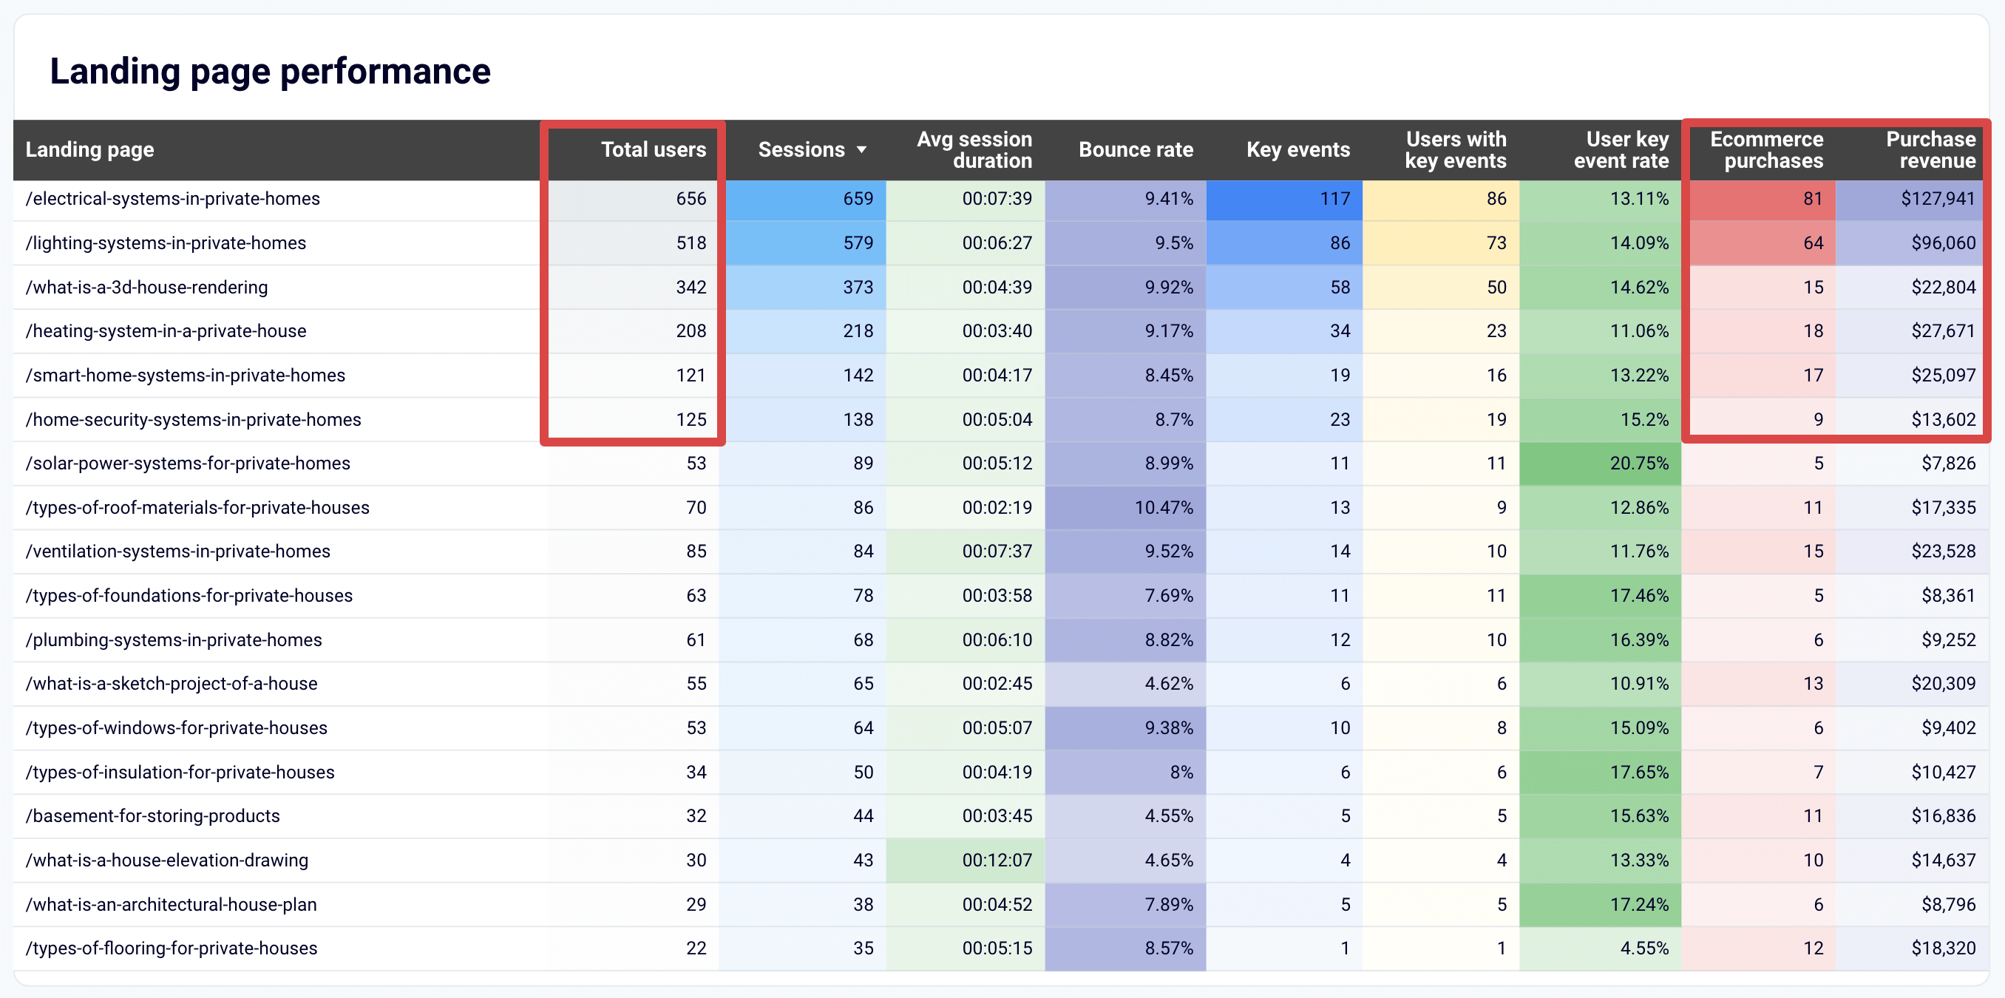Image resolution: width=2005 pixels, height=998 pixels.
Task: Click /types-of-roof-materials-for-private-houses page
Action: (197, 508)
